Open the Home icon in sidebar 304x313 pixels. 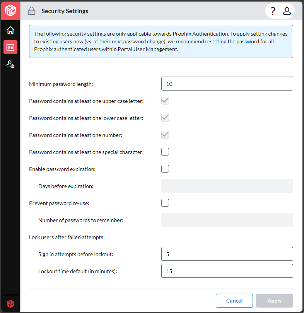(x=10, y=30)
